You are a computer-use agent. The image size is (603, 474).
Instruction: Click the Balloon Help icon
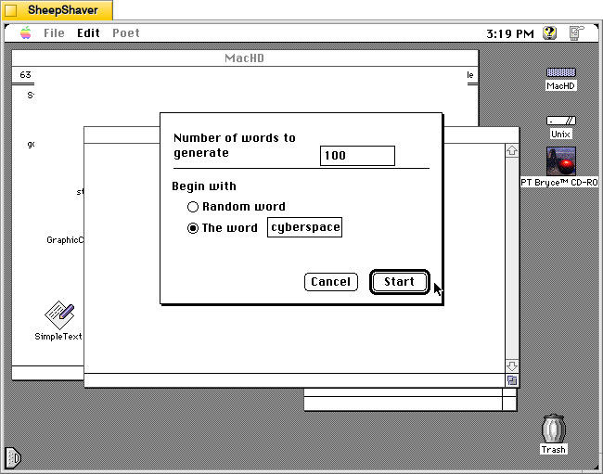click(550, 33)
